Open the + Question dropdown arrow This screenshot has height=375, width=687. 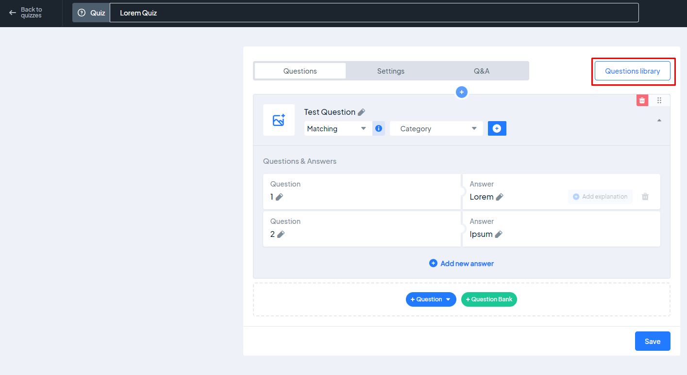pyautogui.click(x=448, y=299)
